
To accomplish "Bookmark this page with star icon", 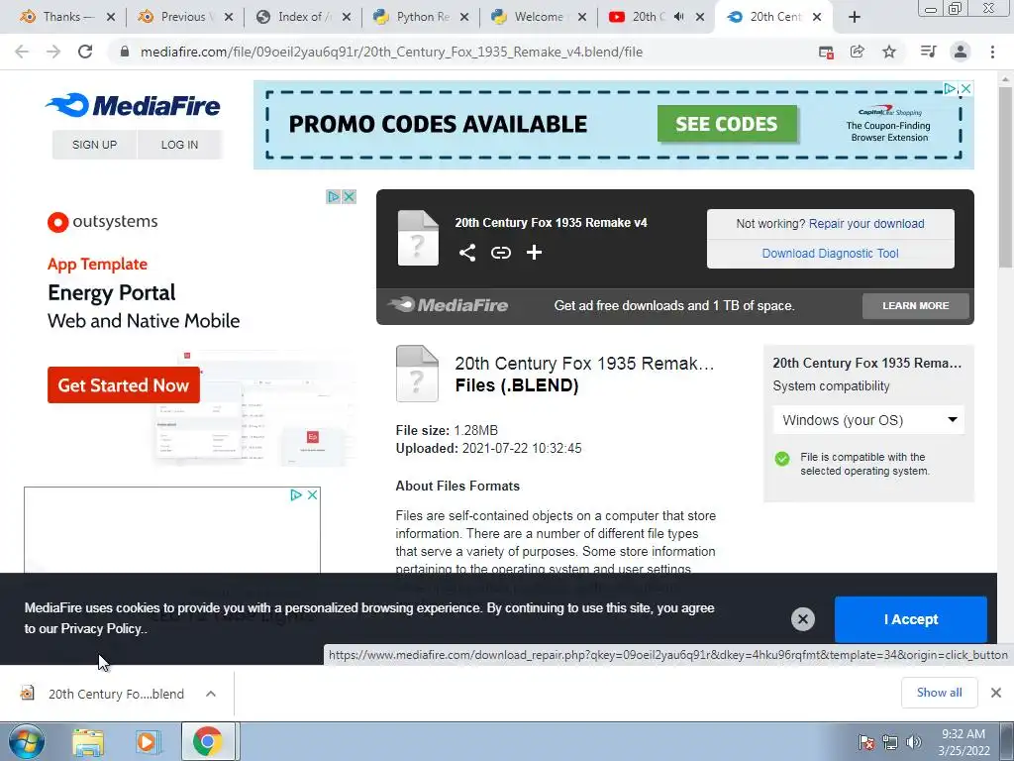I will click(x=889, y=52).
